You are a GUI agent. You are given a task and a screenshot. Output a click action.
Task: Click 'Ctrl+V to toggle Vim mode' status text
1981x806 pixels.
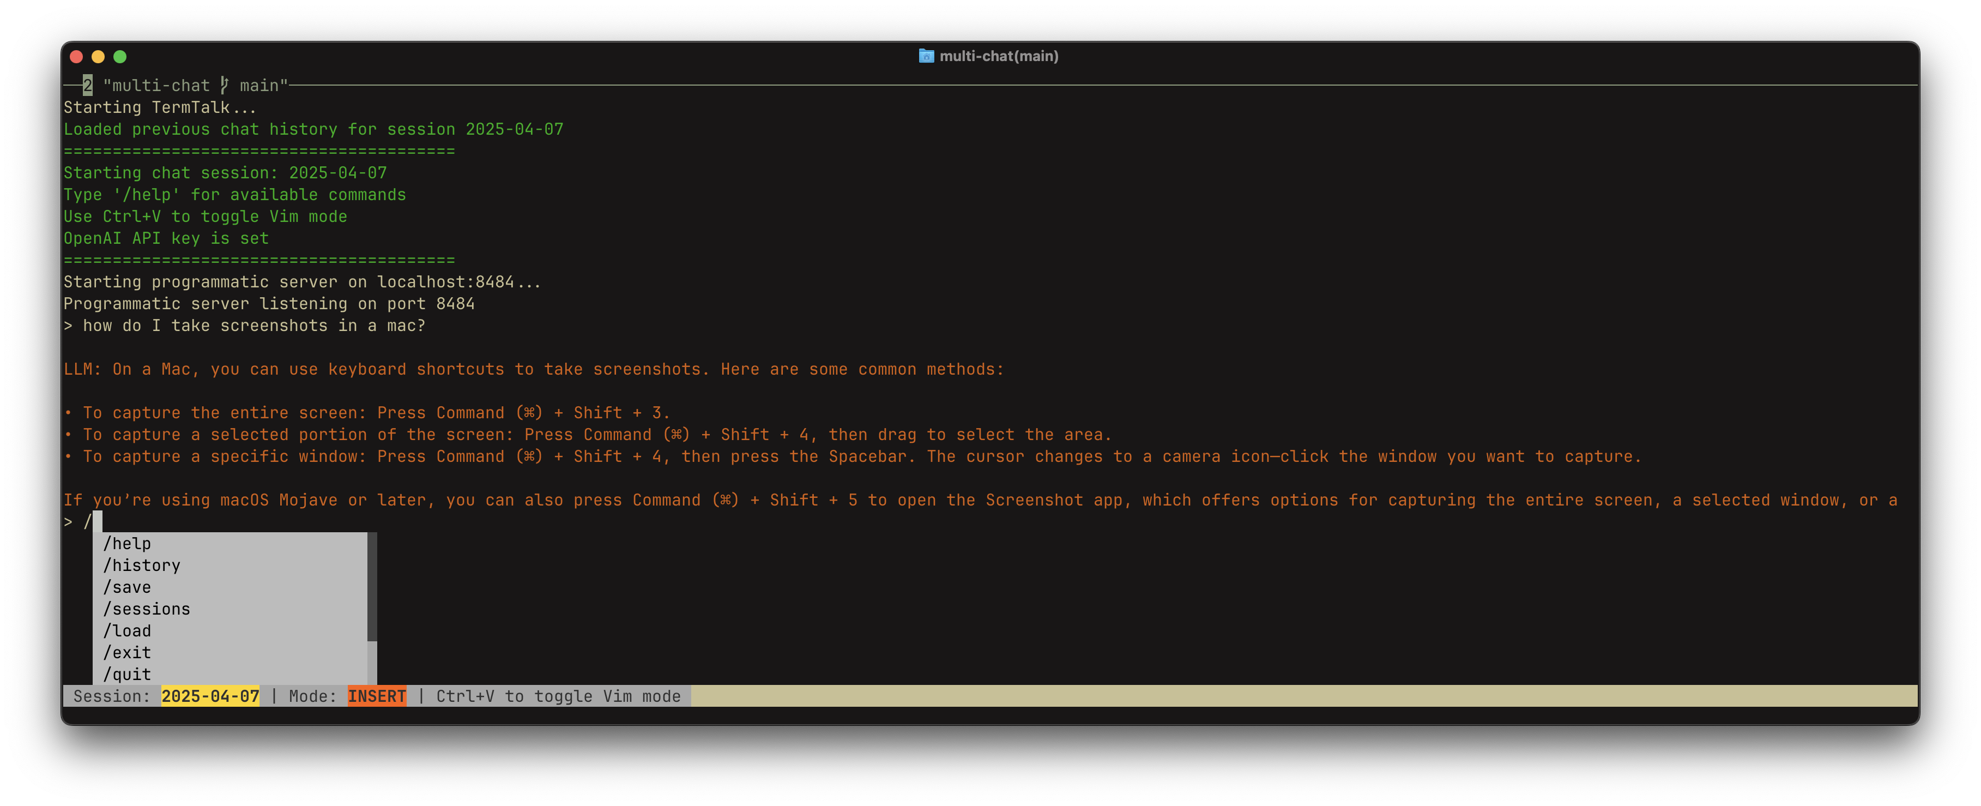click(x=558, y=696)
